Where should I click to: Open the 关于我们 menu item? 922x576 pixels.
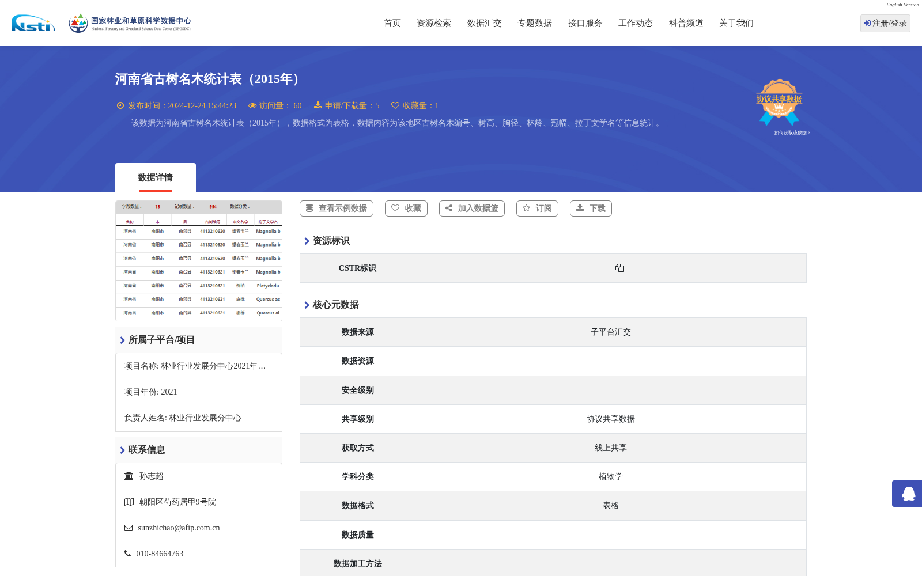pyautogui.click(x=736, y=23)
